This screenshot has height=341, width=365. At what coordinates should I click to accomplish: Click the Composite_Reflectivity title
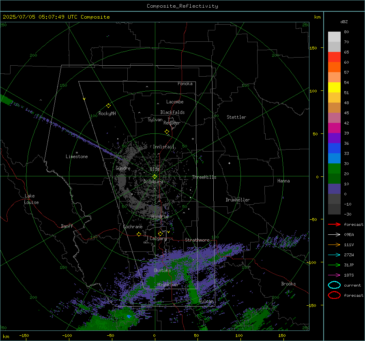pyautogui.click(x=182, y=6)
